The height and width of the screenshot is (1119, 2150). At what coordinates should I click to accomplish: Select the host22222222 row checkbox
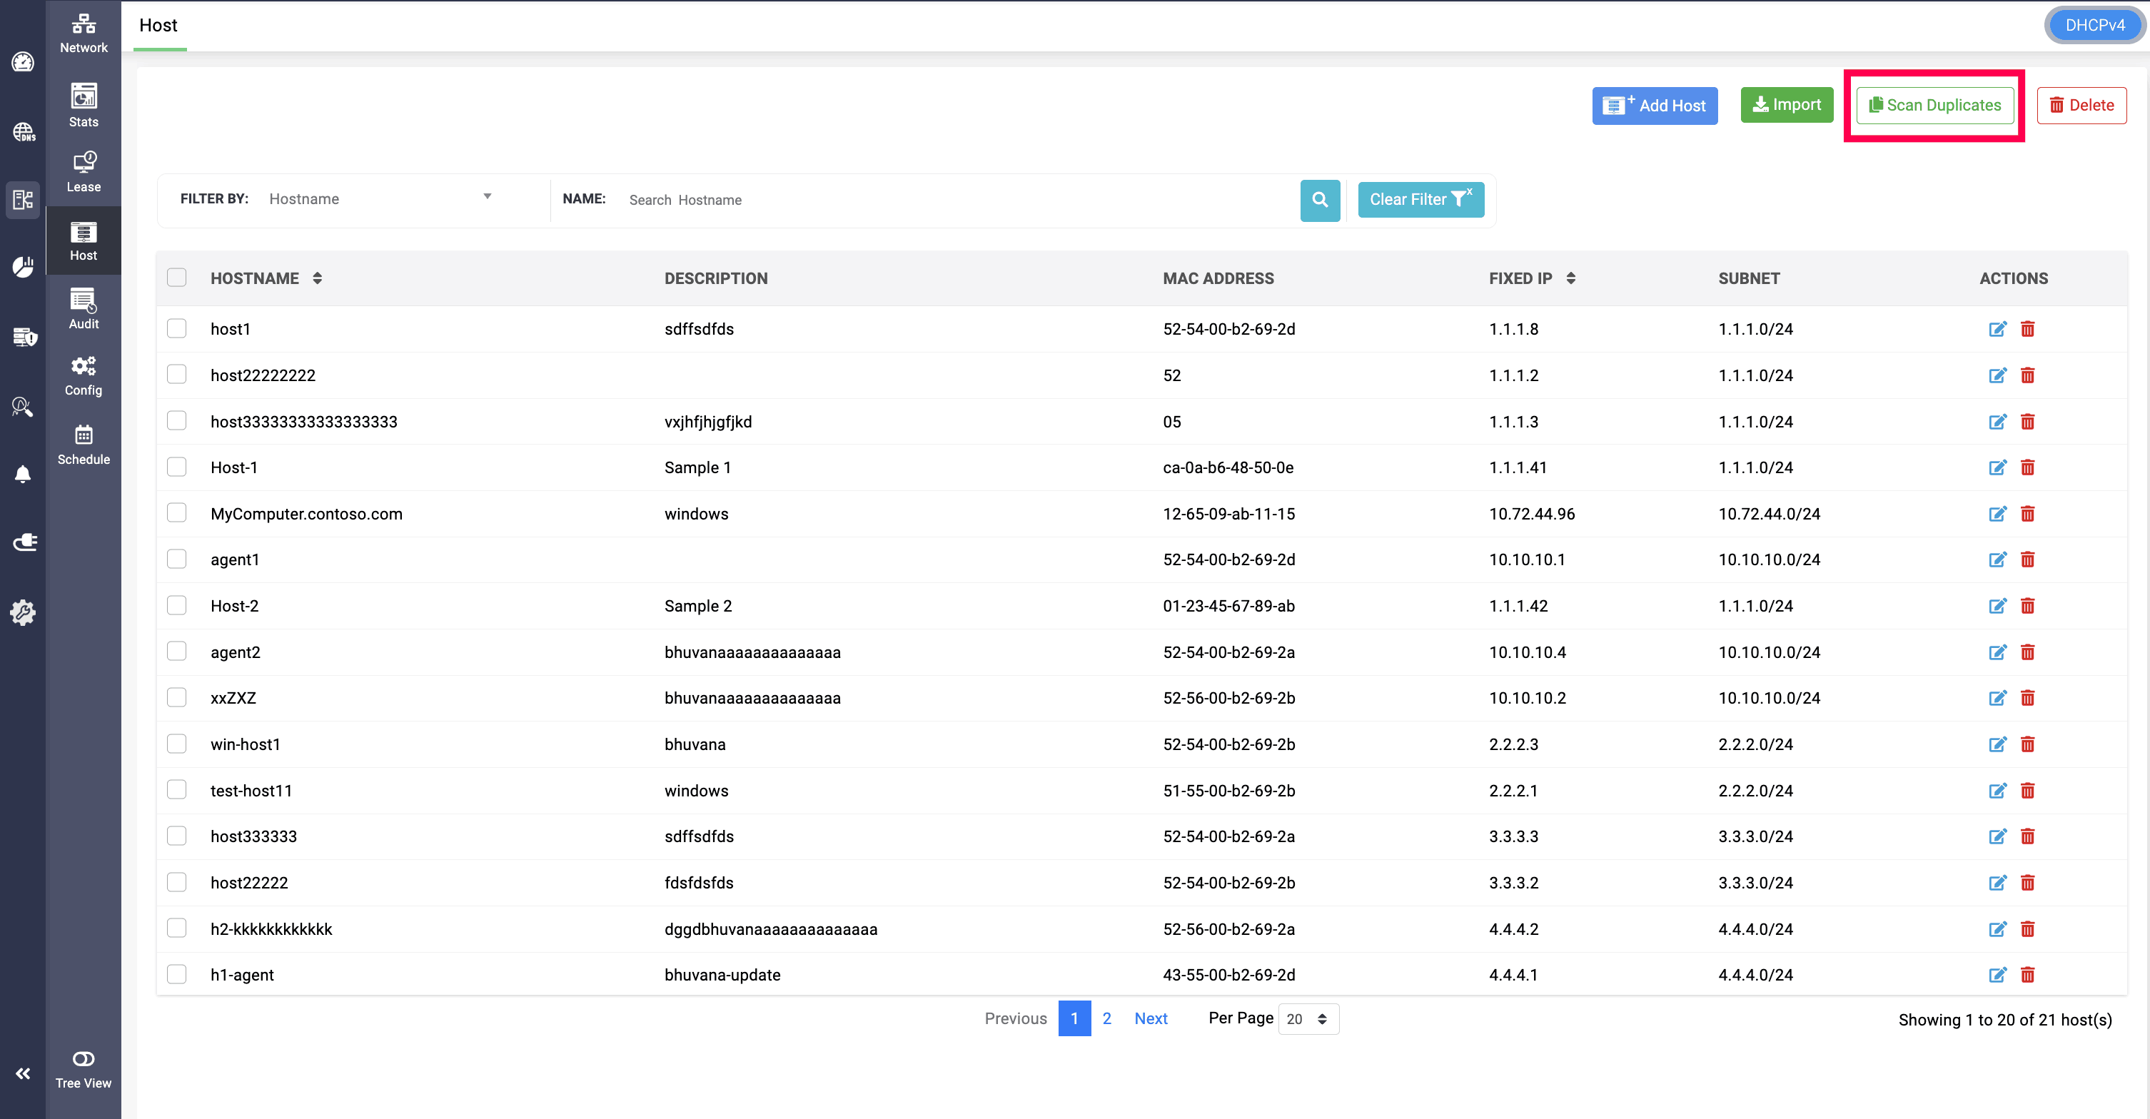click(x=176, y=374)
